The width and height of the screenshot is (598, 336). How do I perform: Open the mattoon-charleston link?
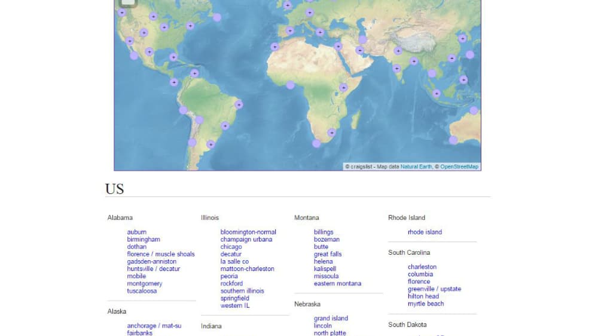click(247, 269)
